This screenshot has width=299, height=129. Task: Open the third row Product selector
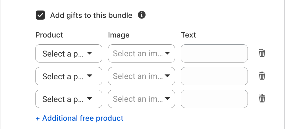68,99
